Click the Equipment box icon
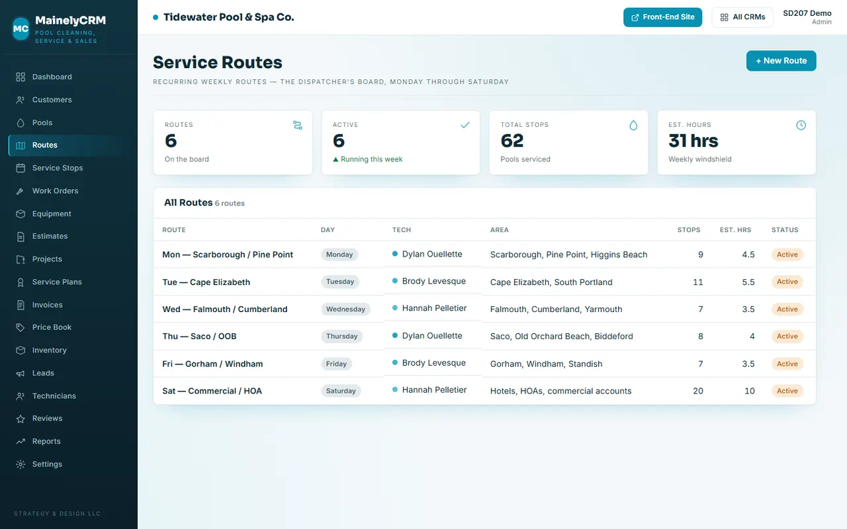The height and width of the screenshot is (529, 847). (x=21, y=214)
